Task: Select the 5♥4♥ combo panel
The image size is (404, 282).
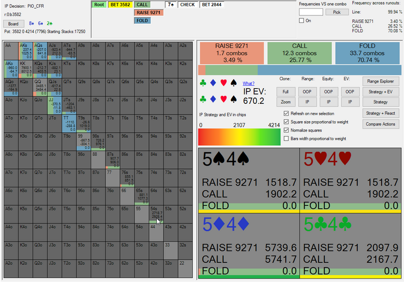Action: pos(350,181)
